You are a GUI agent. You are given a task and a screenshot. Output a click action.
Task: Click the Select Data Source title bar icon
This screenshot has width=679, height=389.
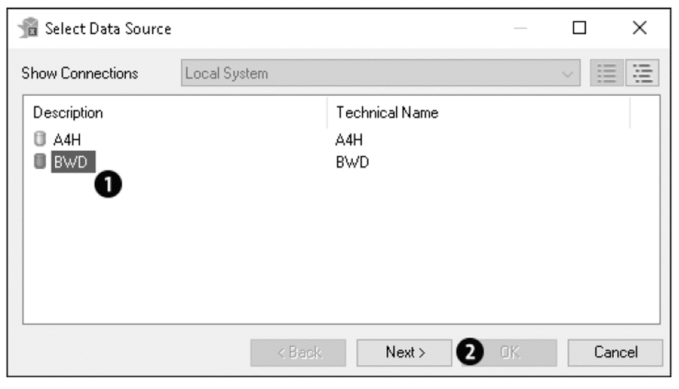pyautogui.click(x=28, y=26)
